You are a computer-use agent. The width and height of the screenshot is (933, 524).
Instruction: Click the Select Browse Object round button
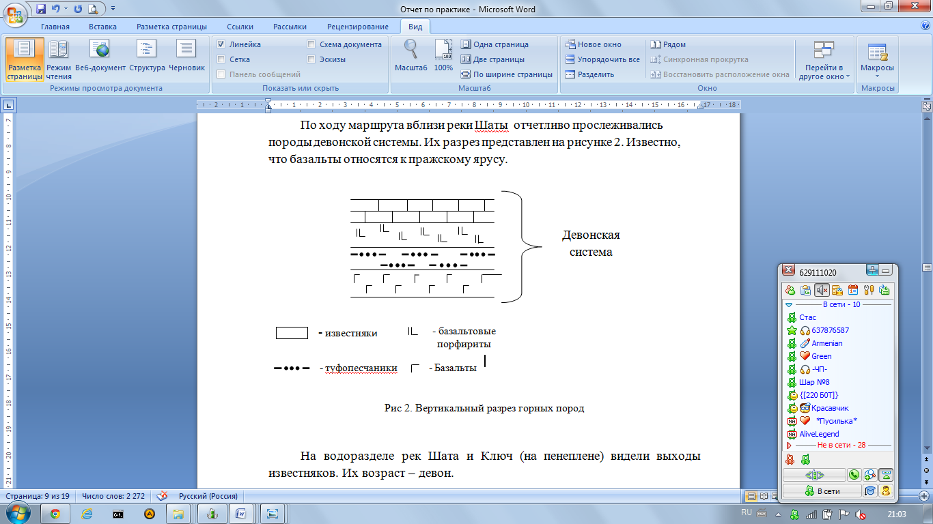927,470
